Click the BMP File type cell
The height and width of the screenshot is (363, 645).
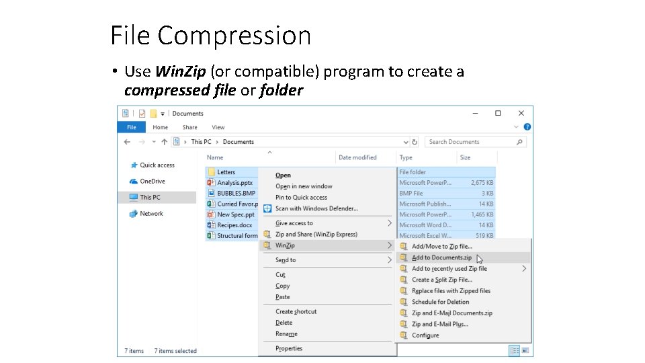click(x=411, y=193)
